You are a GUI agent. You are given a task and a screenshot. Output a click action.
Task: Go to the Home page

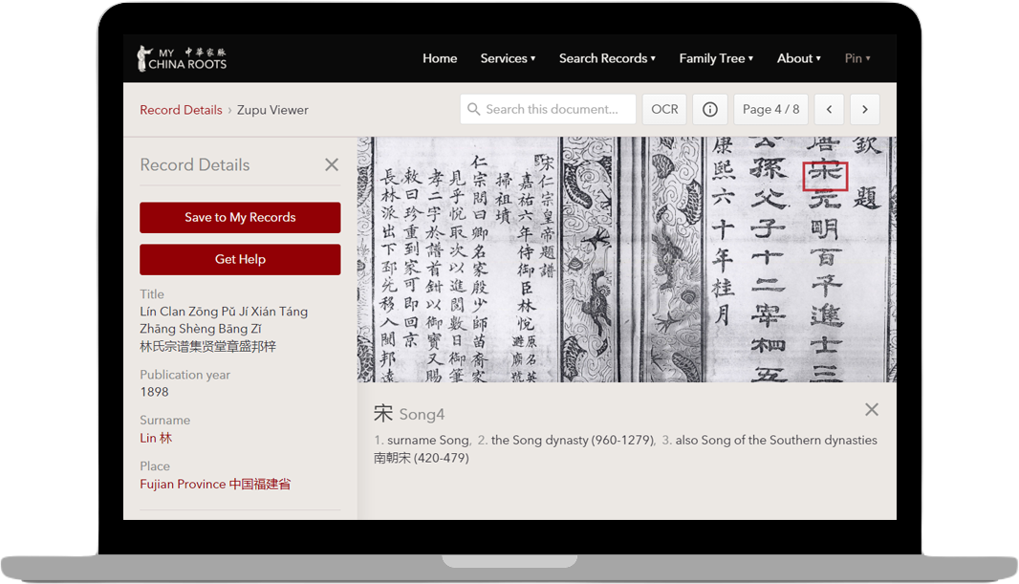[x=440, y=58]
